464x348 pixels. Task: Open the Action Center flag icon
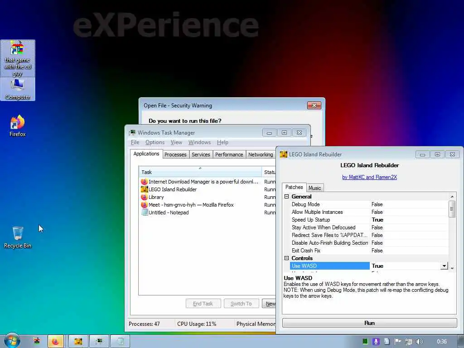pos(397,342)
